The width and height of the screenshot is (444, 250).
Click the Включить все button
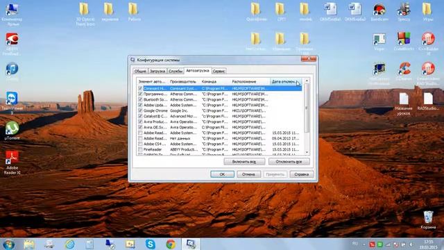(244, 162)
